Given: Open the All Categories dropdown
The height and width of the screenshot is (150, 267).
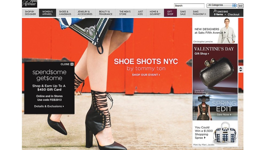Looking at the screenshot, I should pos(221,5).
